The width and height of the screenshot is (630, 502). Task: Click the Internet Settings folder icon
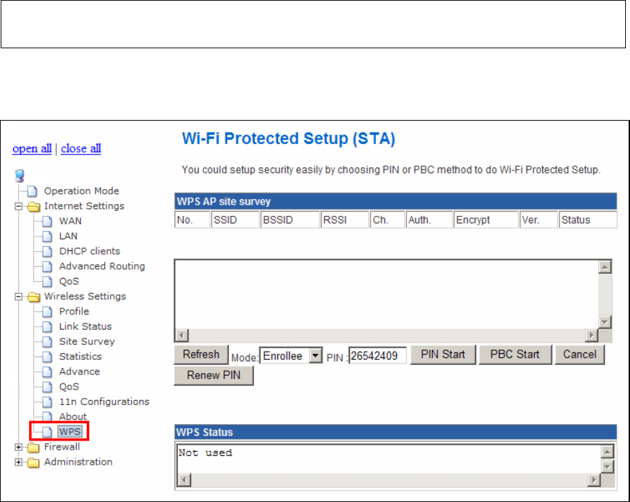(x=34, y=206)
